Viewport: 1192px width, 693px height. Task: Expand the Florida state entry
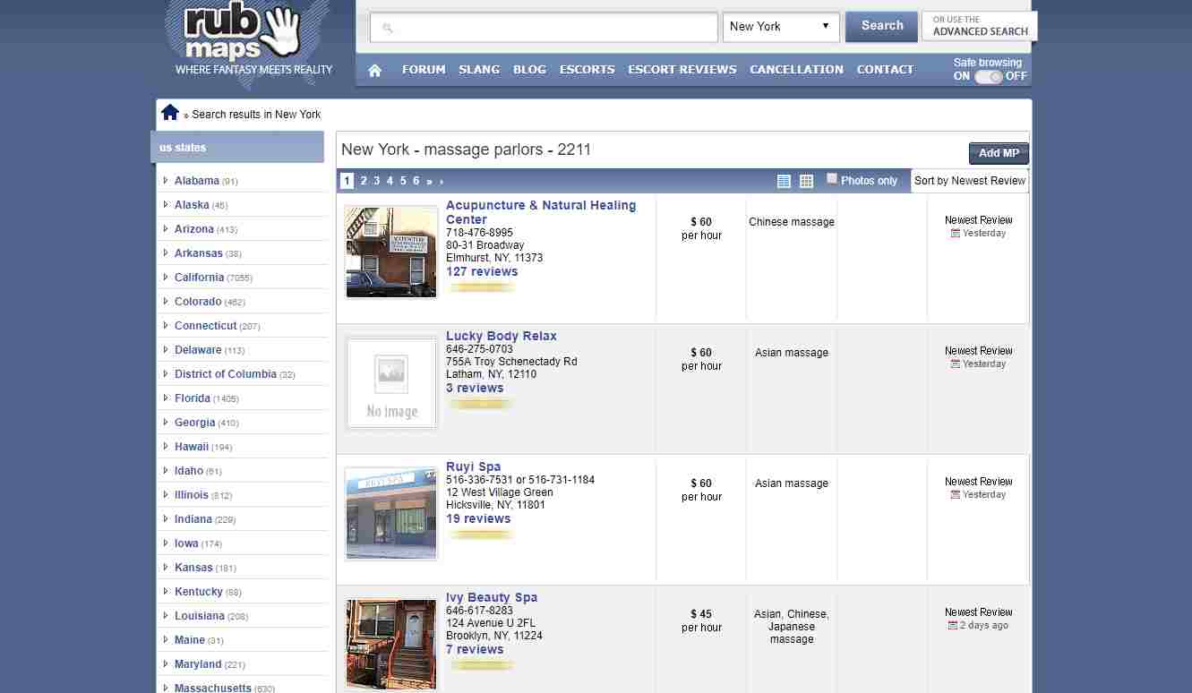[193, 398]
